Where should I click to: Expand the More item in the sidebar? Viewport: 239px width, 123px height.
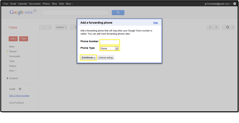[x=13, y=71]
